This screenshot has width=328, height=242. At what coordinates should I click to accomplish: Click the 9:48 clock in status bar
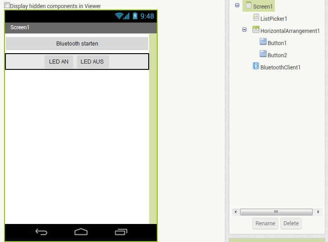coord(147,16)
